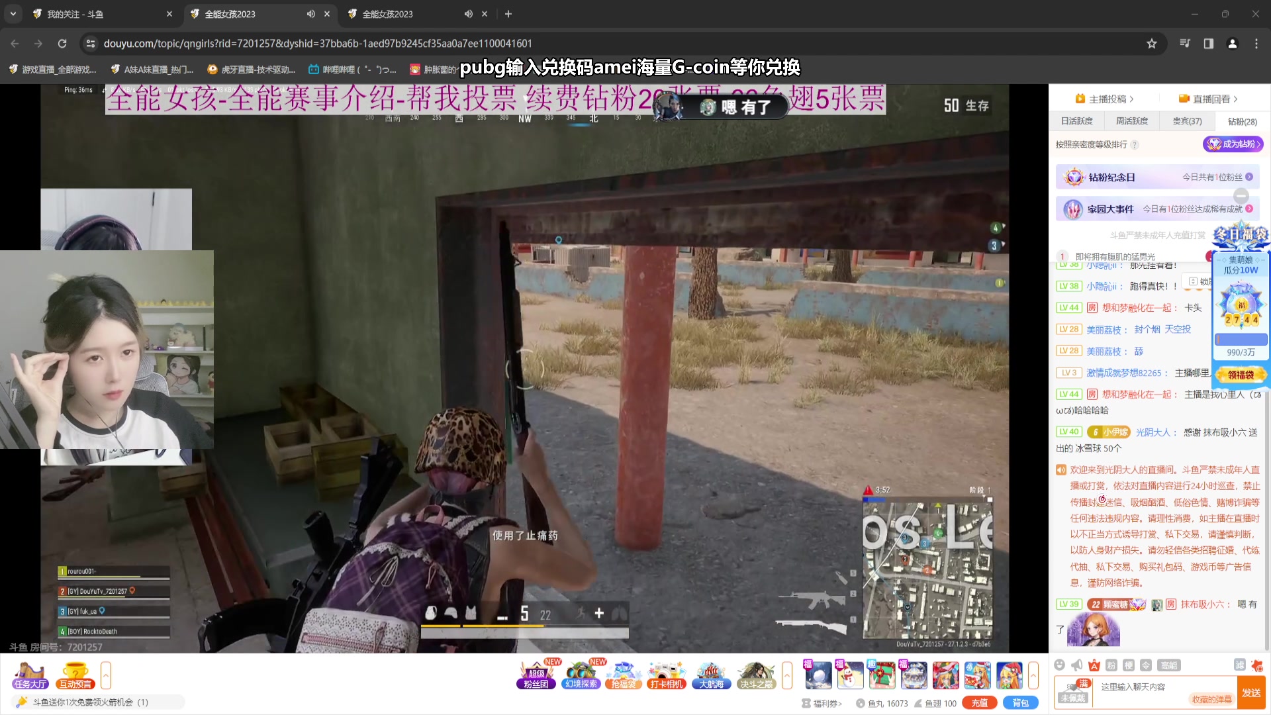The image size is (1271, 715).
Task: Click the 未佩戴 fan badge selector
Action: [x=1073, y=692]
